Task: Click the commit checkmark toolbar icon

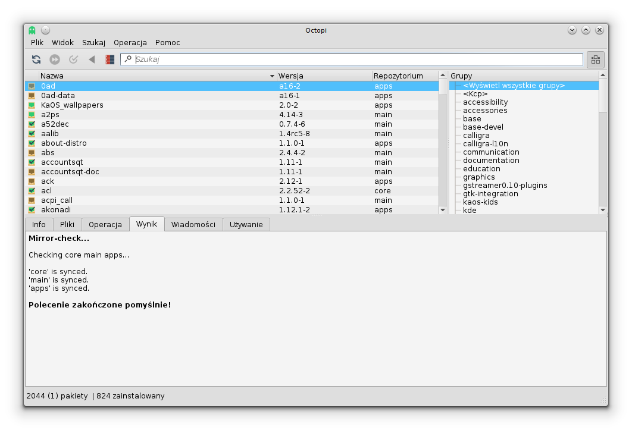Action: [x=73, y=59]
